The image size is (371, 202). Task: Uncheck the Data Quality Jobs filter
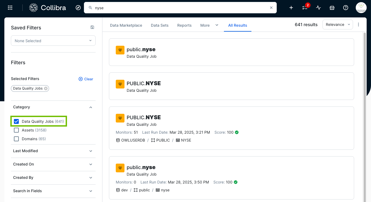(16, 121)
